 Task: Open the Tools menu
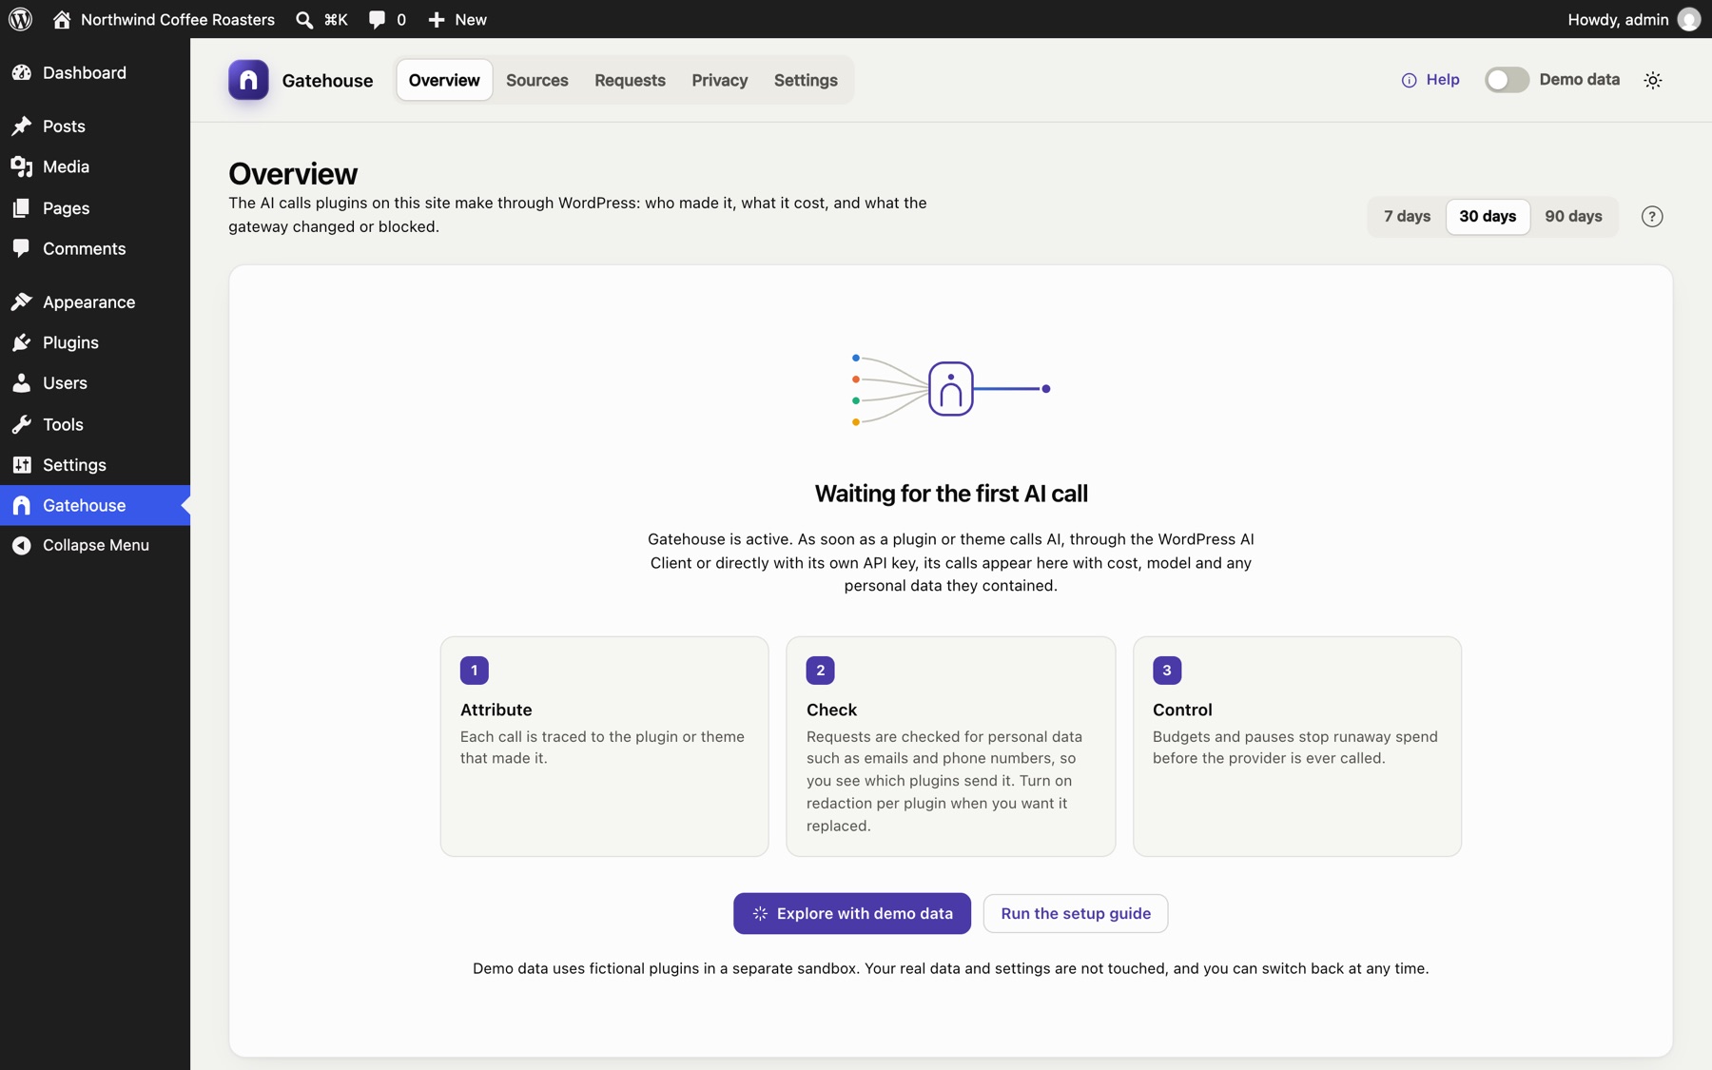[x=95, y=424]
